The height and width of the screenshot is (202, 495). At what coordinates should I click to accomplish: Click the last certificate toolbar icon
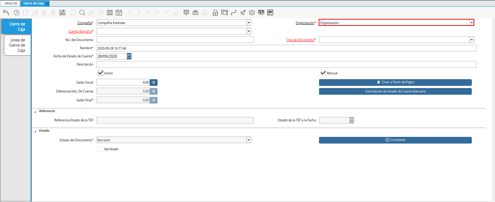[x=270, y=13]
